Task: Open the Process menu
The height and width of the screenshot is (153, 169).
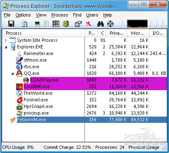Action: [60, 15]
